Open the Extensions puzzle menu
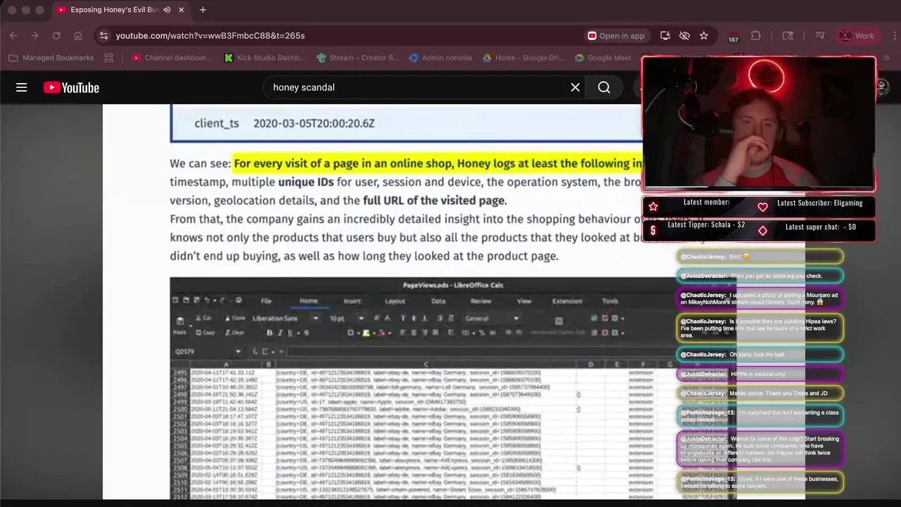The width and height of the screenshot is (901, 507). point(756,35)
